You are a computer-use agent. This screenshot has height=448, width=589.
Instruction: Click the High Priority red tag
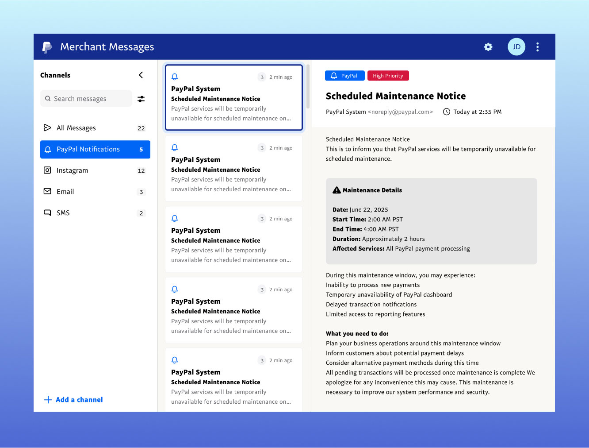coord(388,76)
